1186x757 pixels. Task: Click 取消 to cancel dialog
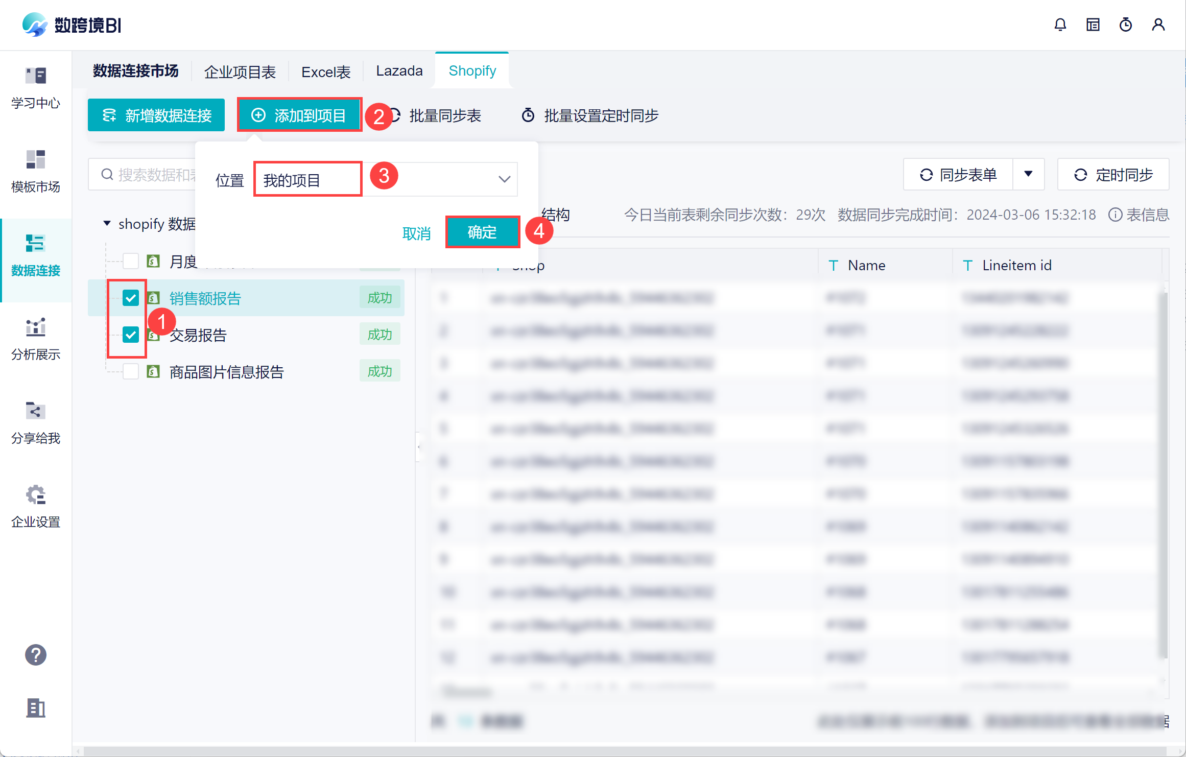(416, 233)
